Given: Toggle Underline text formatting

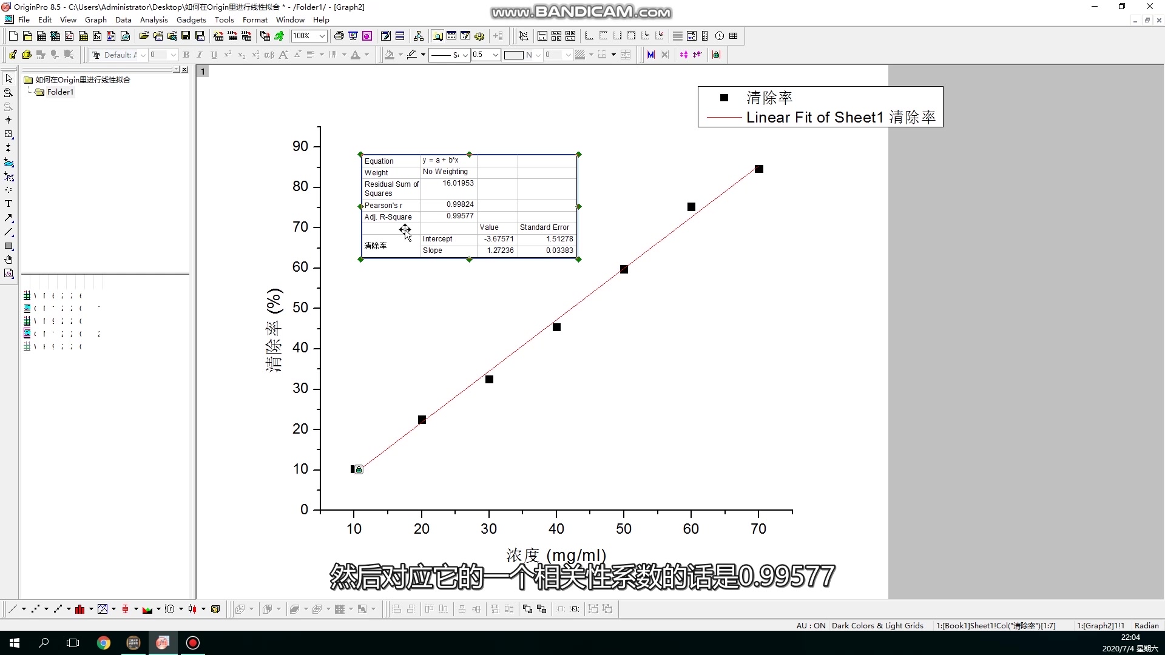Looking at the screenshot, I should coord(214,55).
